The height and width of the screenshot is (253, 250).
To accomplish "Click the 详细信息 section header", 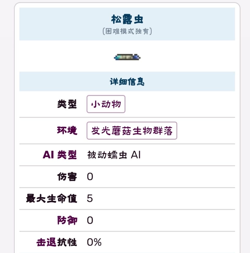I will pos(127,82).
